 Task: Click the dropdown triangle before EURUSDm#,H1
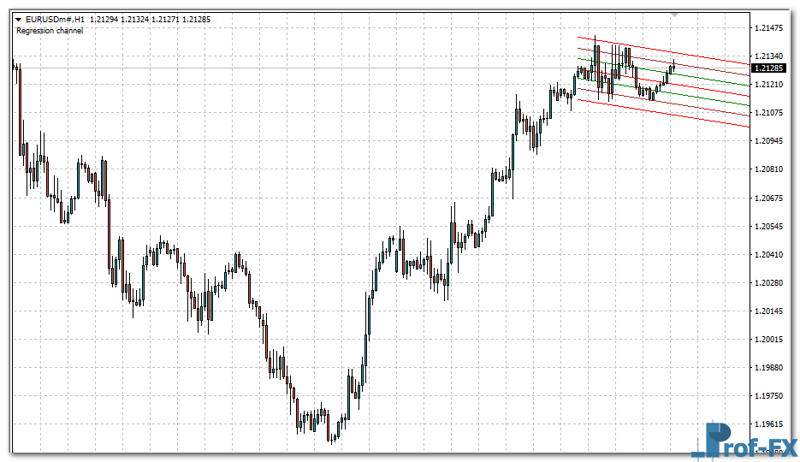19,19
